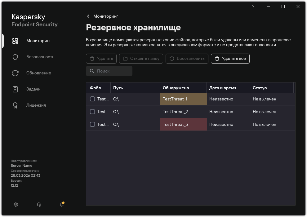Click the Server Name text

(21, 166)
